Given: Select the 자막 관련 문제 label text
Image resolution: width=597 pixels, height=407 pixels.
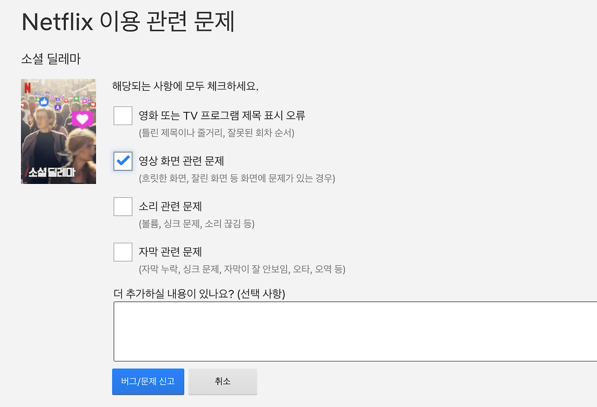Looking at the screenshot, I should 170,252.
